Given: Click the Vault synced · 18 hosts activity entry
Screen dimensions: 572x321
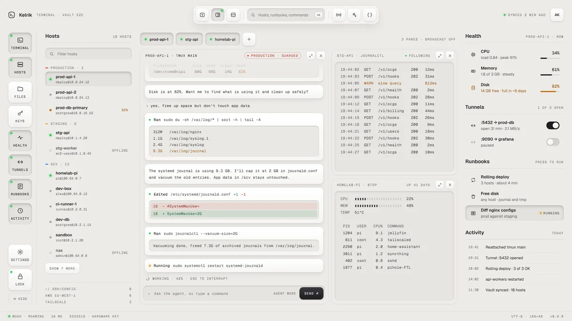Looking at the screenshot, I should click(x=514, y=290).
